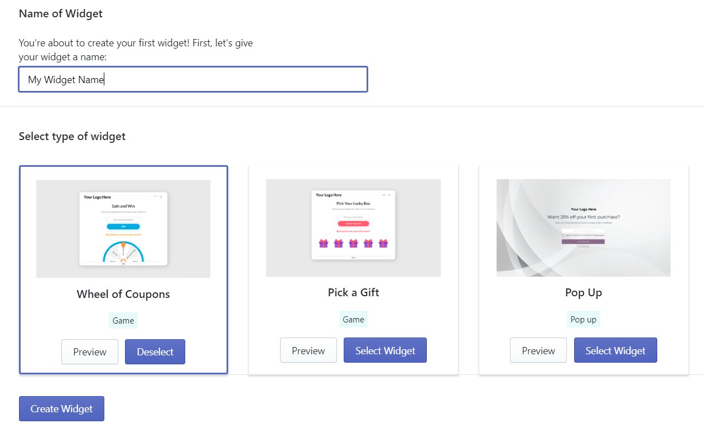Click the Wheel of Coupons title

[123, 294]
